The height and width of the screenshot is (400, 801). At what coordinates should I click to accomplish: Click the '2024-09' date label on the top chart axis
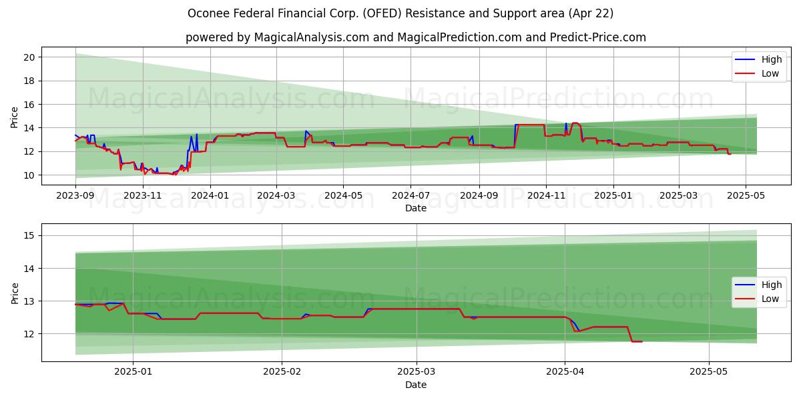[x=479, y=196]
